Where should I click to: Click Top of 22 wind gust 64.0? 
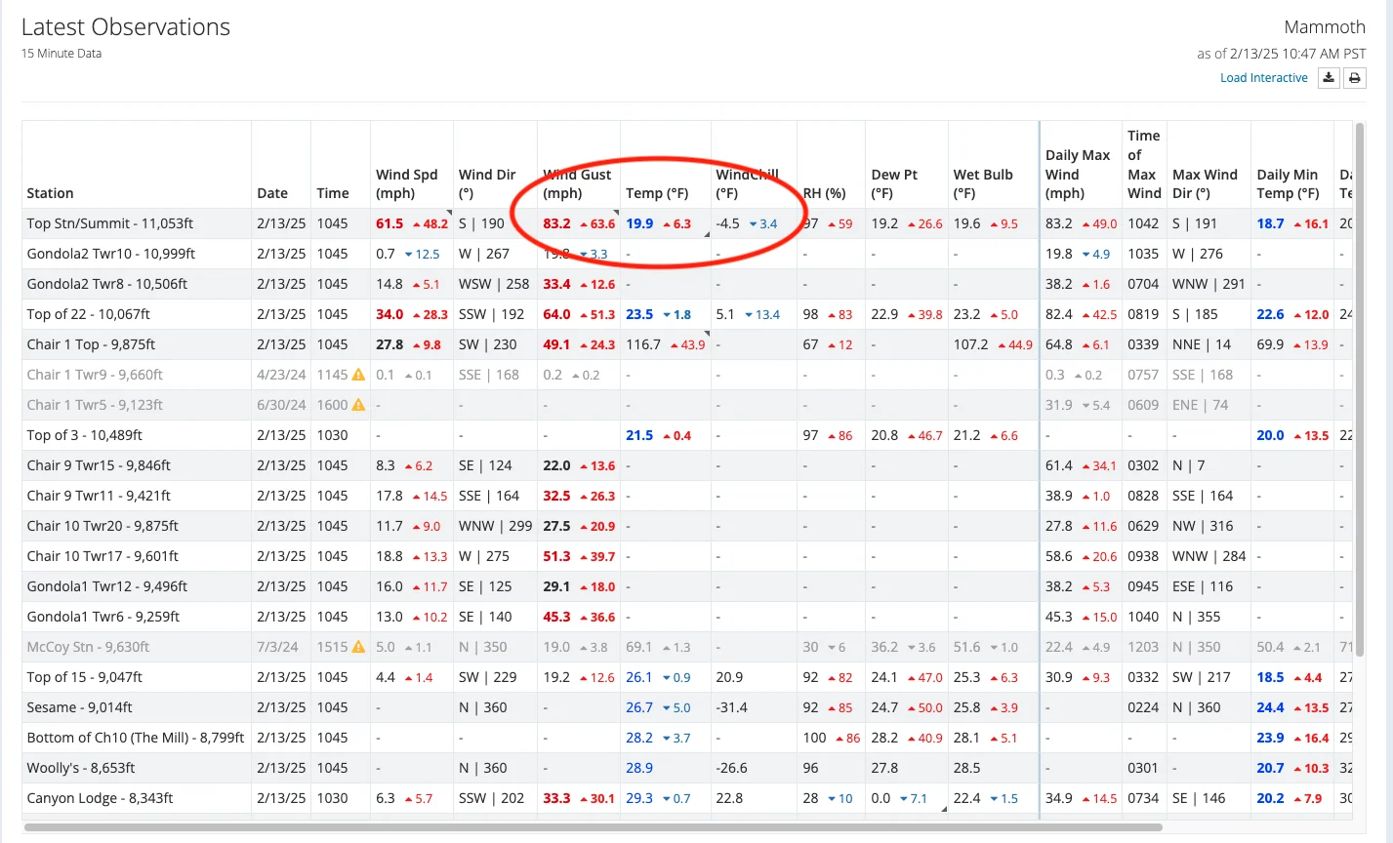click(556, 314)
